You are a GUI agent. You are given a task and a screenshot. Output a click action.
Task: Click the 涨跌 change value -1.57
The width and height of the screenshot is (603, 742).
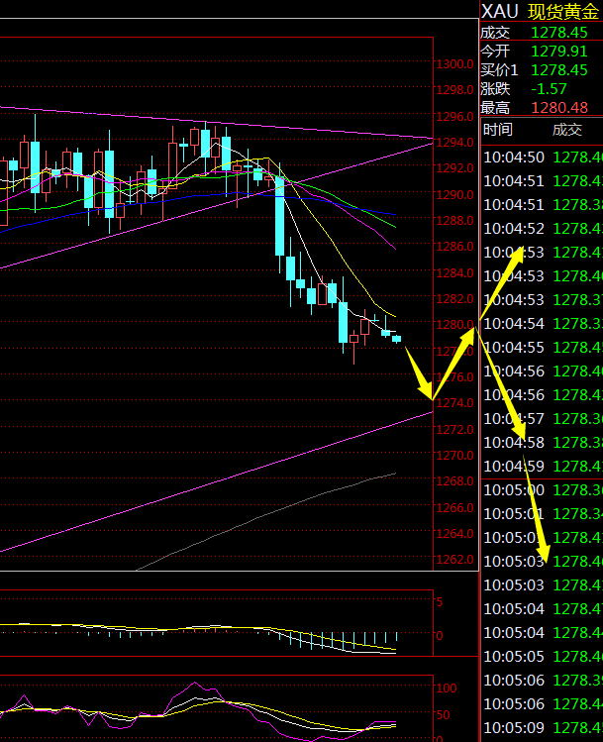point(549,89)
